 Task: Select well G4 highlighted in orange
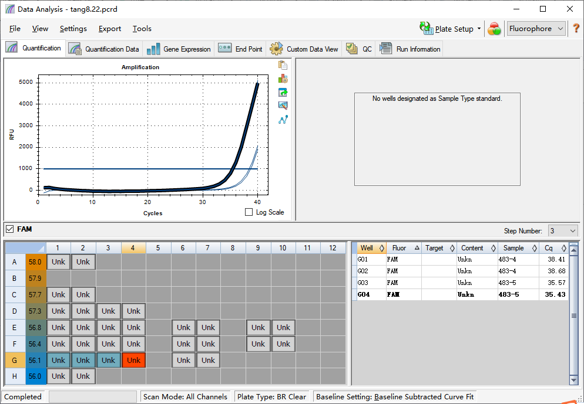point(134,360)
